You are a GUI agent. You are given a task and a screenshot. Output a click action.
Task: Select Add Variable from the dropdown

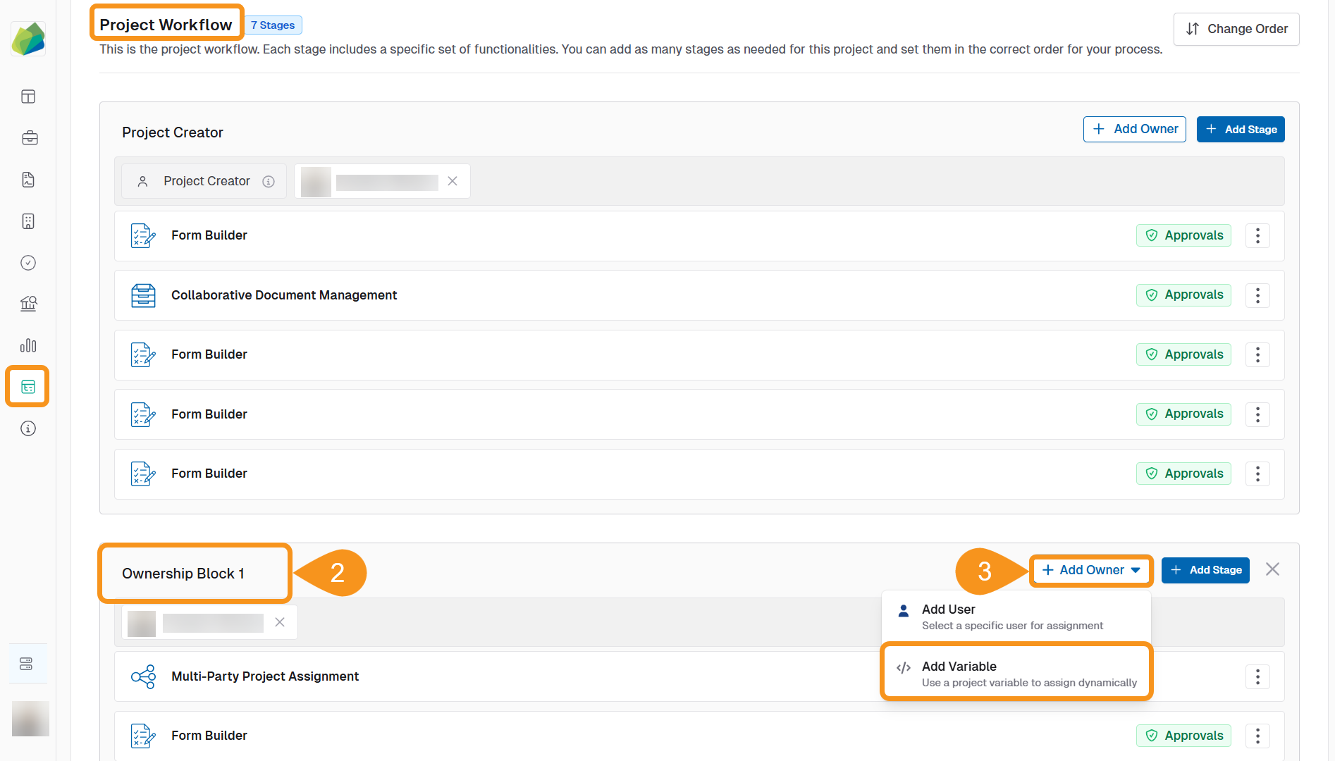click(1016, 674)
